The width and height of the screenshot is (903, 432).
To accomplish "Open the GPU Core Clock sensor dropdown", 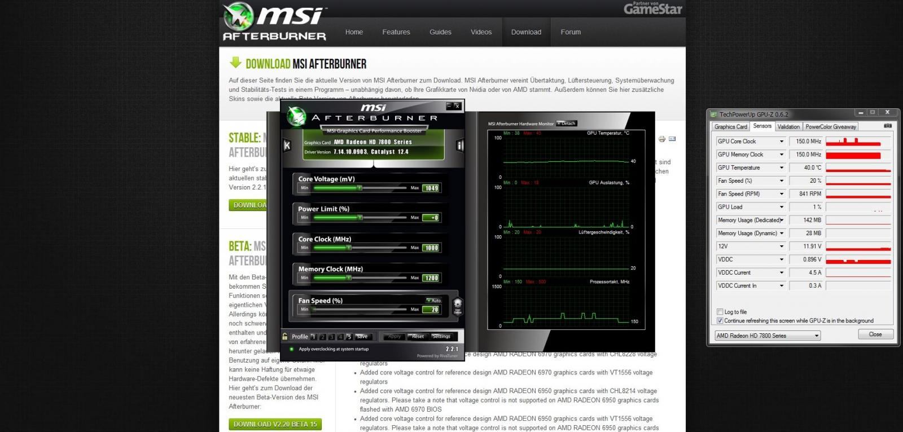I will pyautogui.click(x=782, y=142).
